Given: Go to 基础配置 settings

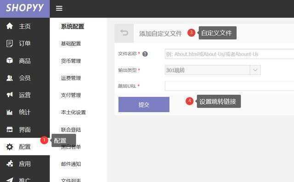Looking at the screenshot, I should click(71, 44).
